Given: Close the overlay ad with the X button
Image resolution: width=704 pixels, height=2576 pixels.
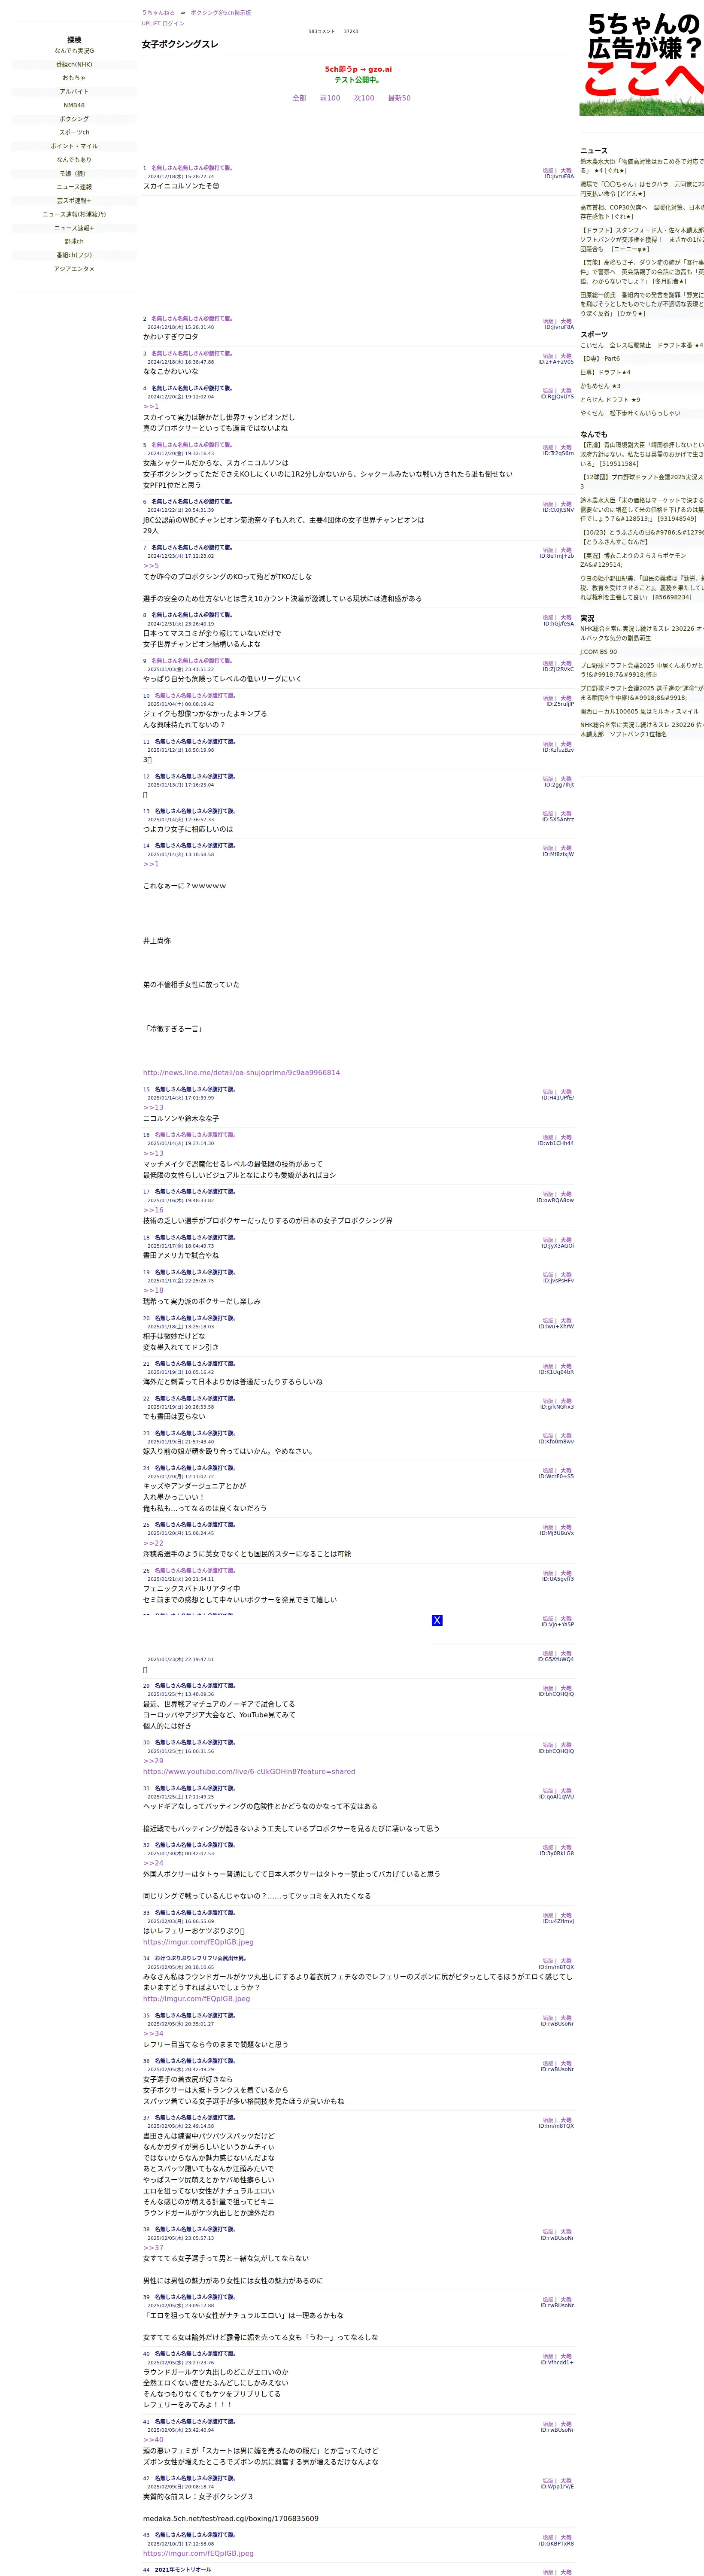Looking at the screenshot, I should pyautogui.click(x=437, y=1620).
